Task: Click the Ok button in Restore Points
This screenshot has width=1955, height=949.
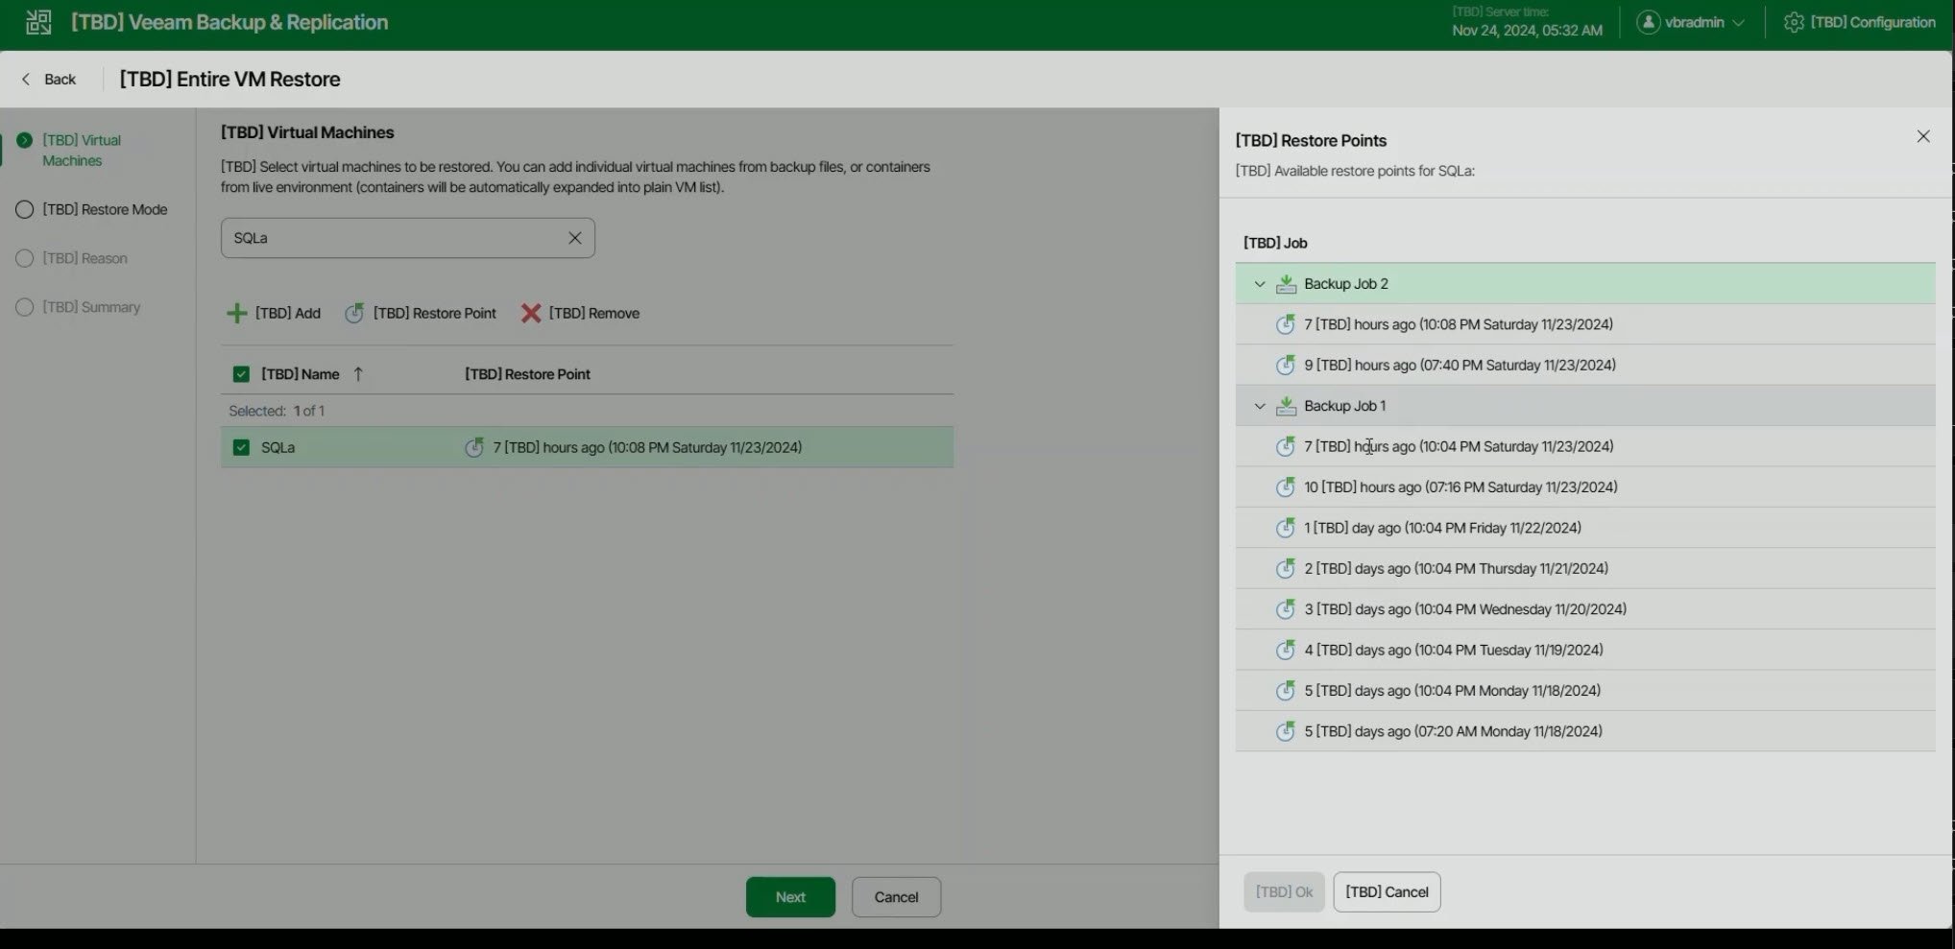Action: pos(1284,891)
